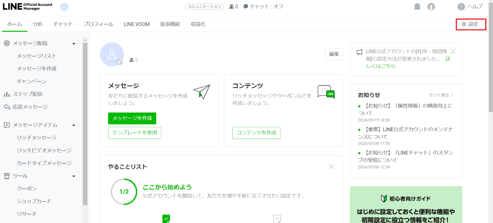Collapse the メッセージアイテム section arrow
Image resolution: width=493 pixels, height=223 pixels.
[x=74, y=125]
